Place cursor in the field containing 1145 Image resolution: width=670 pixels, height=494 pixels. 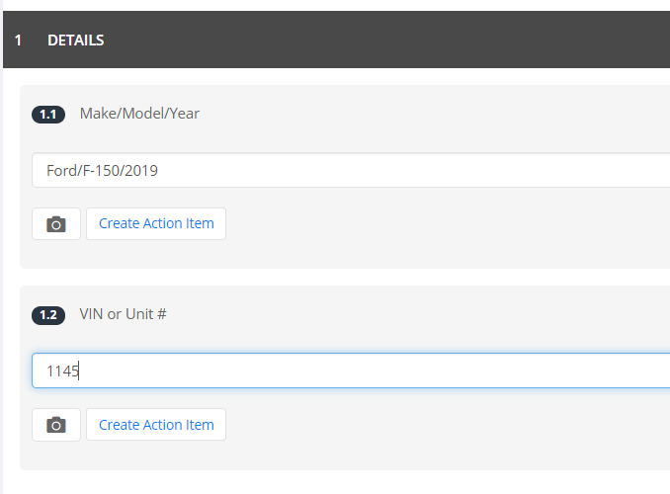[351, 370]
